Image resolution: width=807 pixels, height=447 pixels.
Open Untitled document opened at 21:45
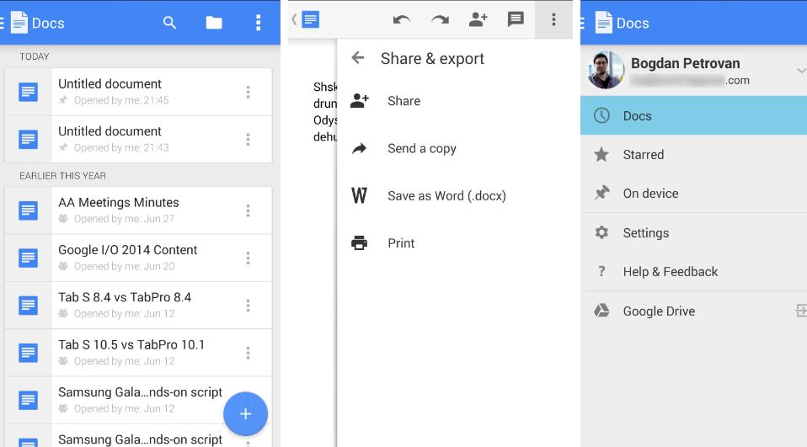138,92
